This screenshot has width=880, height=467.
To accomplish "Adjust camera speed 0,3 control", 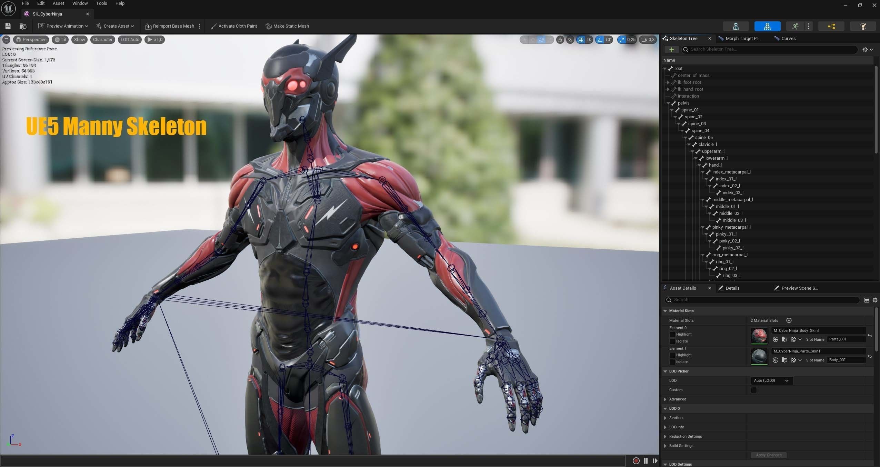I will (x=648, y=40).
